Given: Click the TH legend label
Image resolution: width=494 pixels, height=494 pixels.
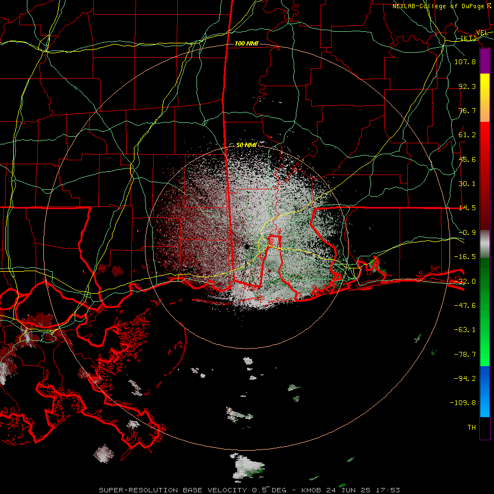Looking at the screenshot, I should [x=471, y=427].
